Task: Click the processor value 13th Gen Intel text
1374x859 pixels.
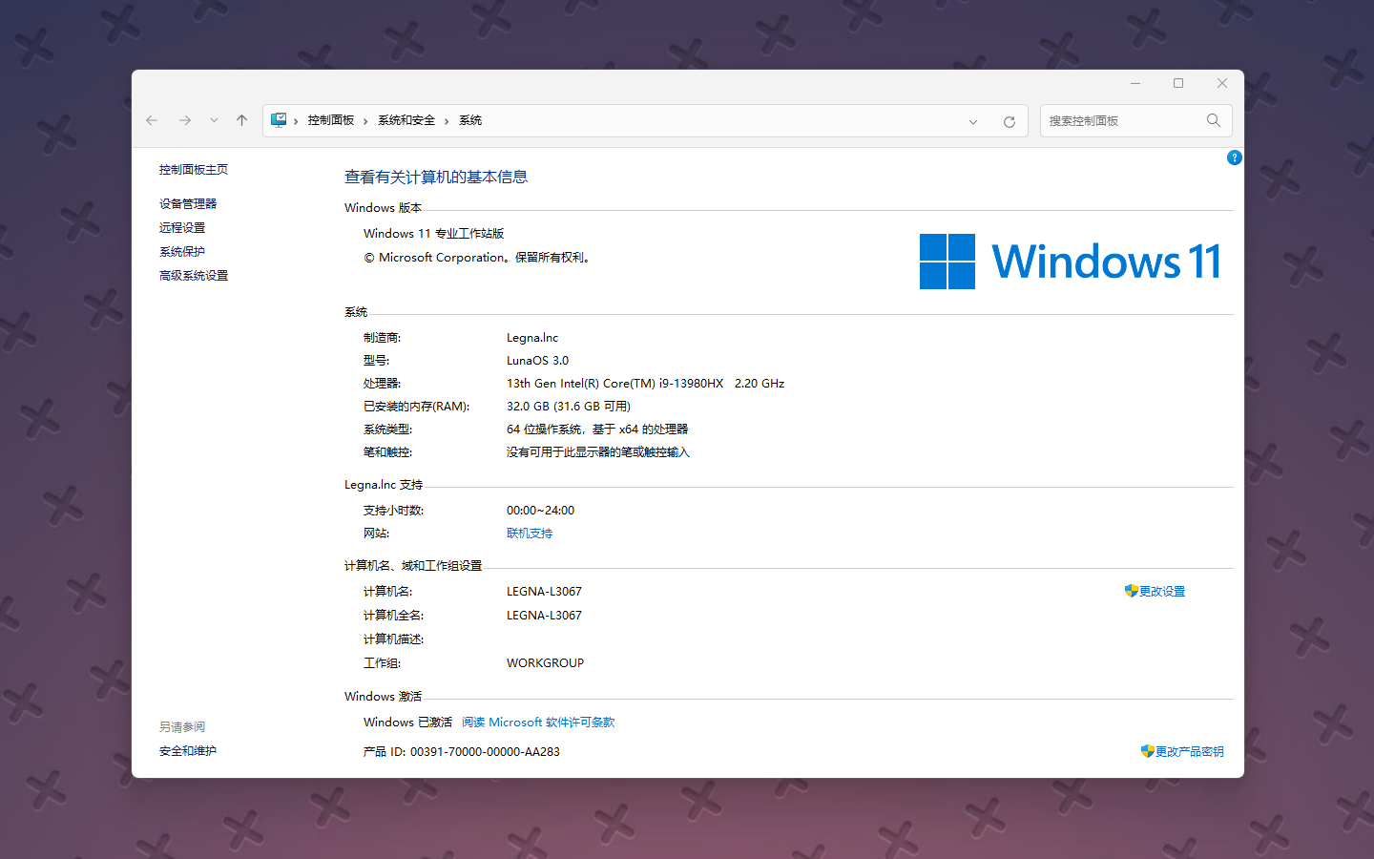Action: point(645,384)
